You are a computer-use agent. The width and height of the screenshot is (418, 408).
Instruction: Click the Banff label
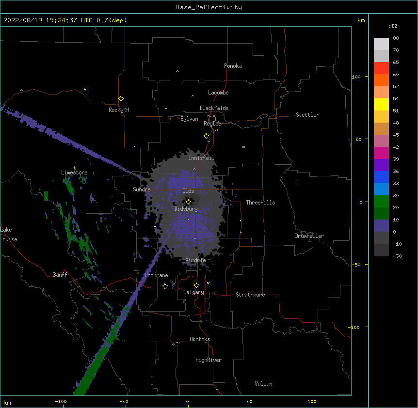point(60,275)
